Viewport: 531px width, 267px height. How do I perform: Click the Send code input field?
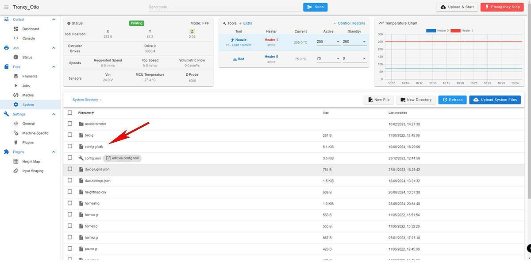[x=225, y=7]
